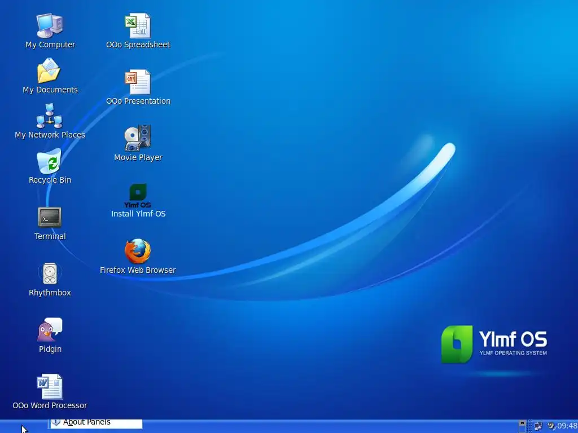Click the network connection tray icon

[x=538, y=426]
